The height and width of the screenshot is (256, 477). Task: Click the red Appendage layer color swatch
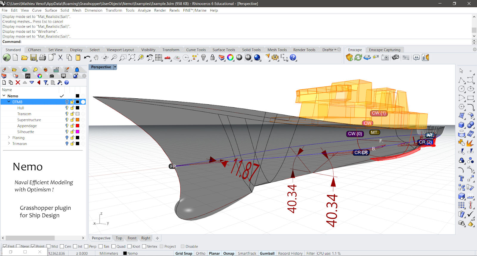78,126
